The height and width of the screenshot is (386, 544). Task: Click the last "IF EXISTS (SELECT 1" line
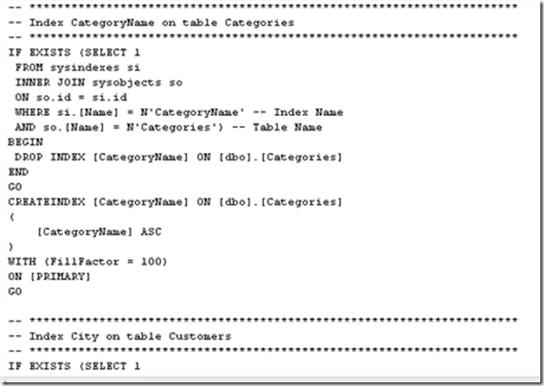[74, 366]
